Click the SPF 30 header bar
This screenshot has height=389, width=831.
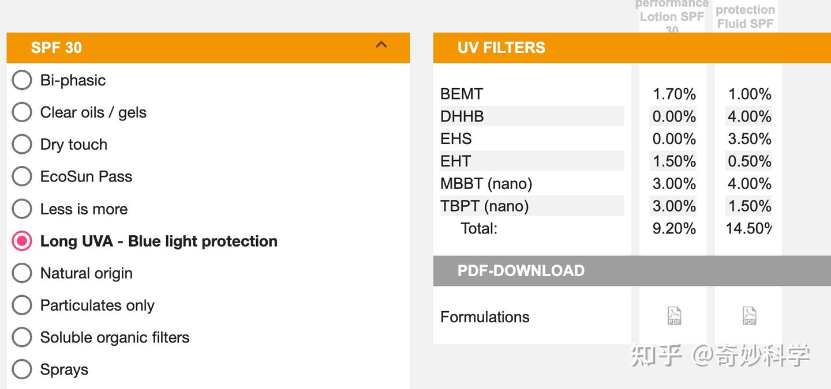(208, 47)
